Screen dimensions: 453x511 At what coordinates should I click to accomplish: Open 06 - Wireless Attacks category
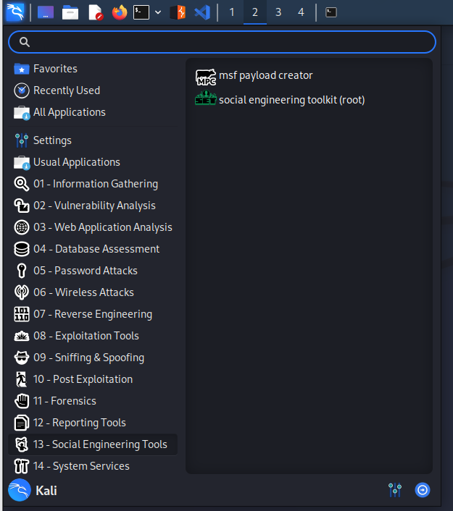point(93,292)
